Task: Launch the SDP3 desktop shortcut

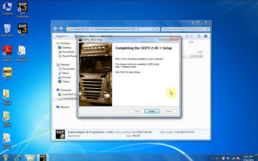Action: (22, 30)
